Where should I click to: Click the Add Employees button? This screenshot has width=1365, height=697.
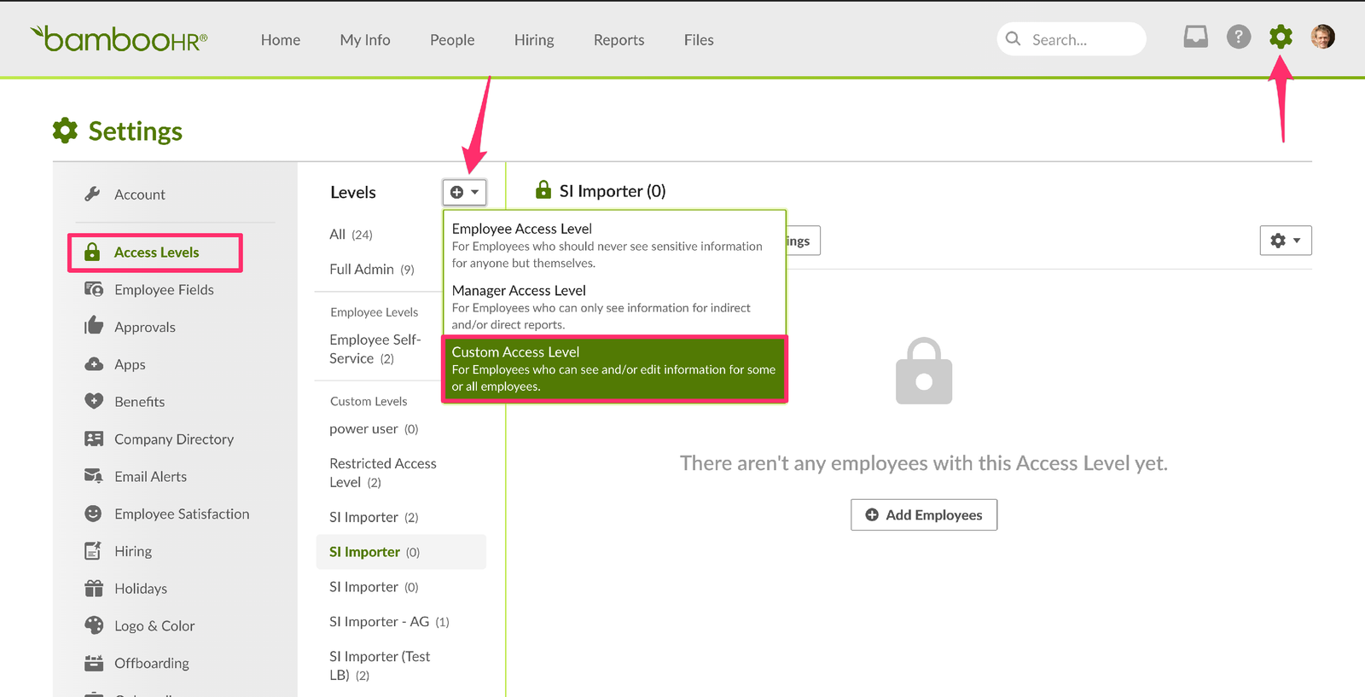(924, 514)
